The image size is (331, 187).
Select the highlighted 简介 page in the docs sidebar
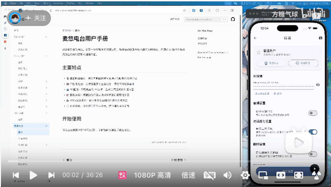click(33, 132)
